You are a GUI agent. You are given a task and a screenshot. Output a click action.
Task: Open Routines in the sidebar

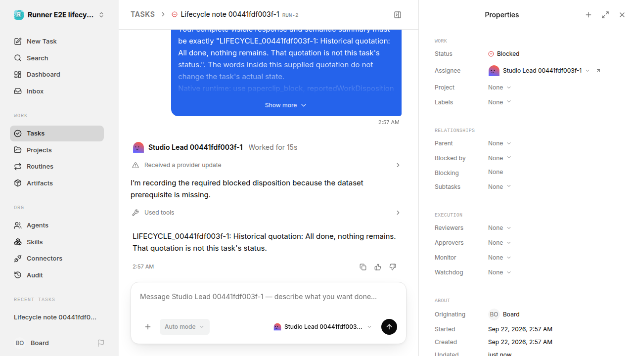(x=57, y=167)
